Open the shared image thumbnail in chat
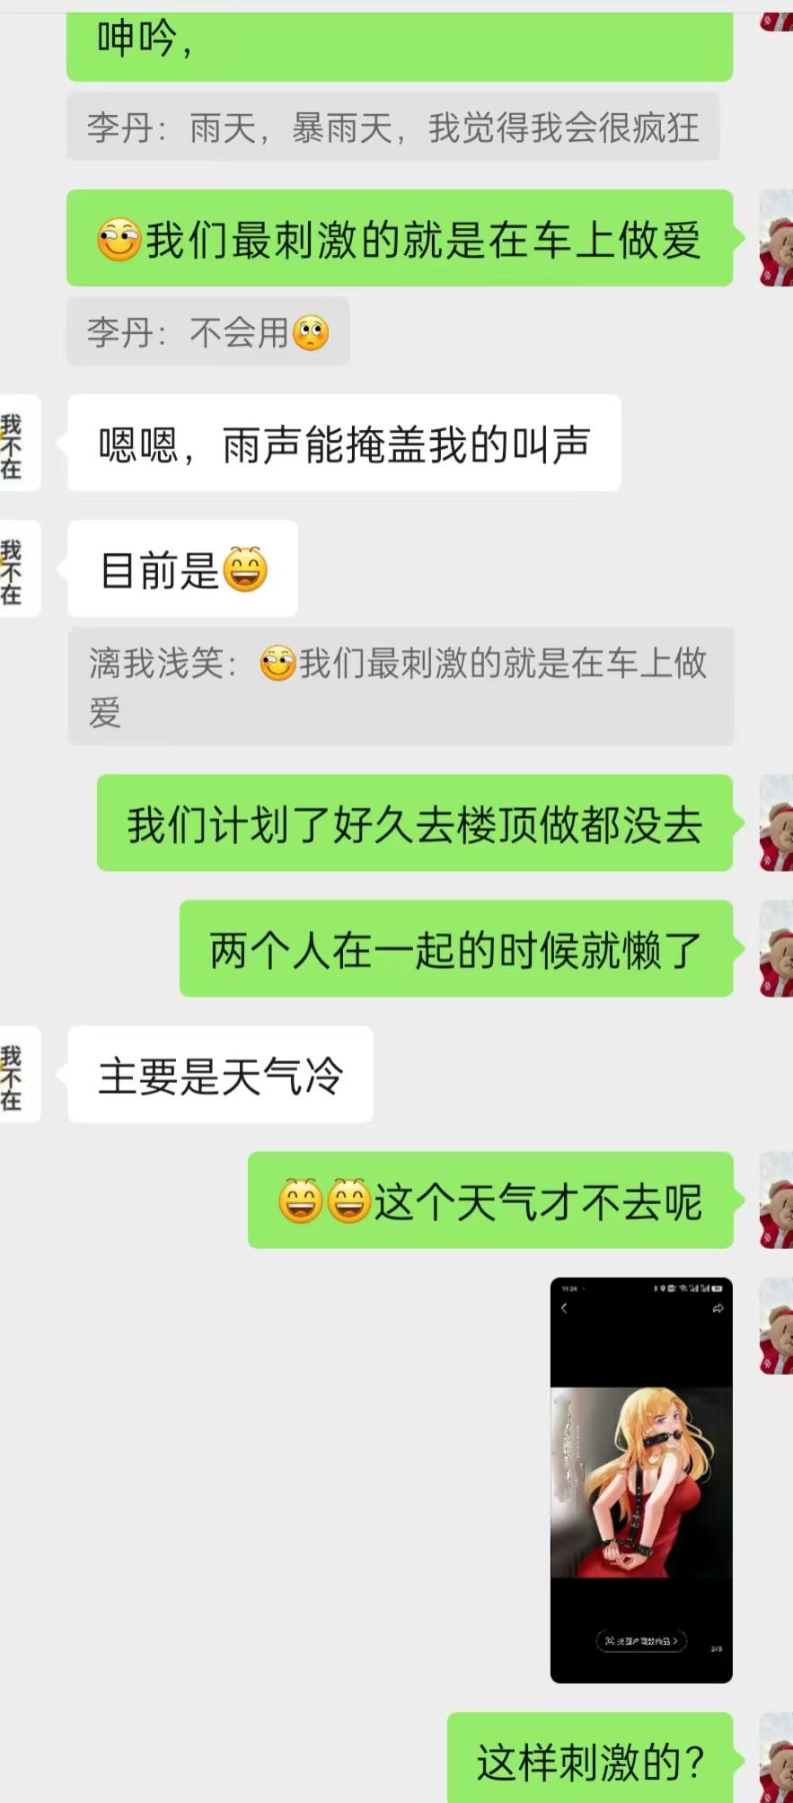 641,1479
